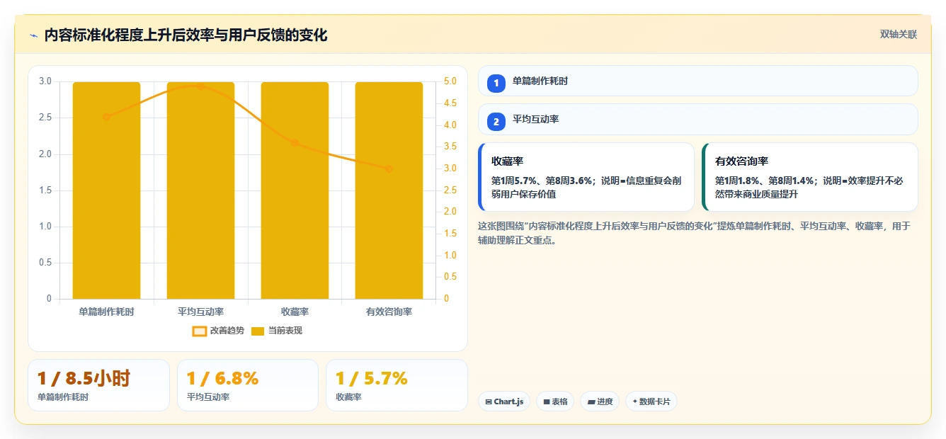Click the number 2 badge icon
This screenshot has width=946, height=439.
pos(496,121)
